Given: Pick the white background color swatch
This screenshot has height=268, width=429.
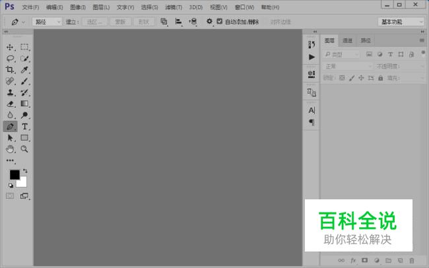Looking at the screenshot, I should pos(22,182).
